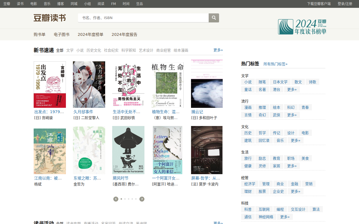Viewport: 359px width, 224px height.
Task: Open 江南以南 book cover
Action: click(x=50, y=151)
